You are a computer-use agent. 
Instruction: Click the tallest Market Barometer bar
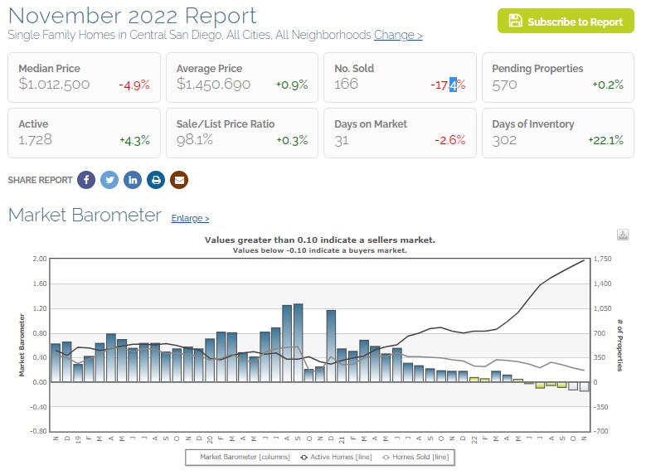(x=298, y=342)
